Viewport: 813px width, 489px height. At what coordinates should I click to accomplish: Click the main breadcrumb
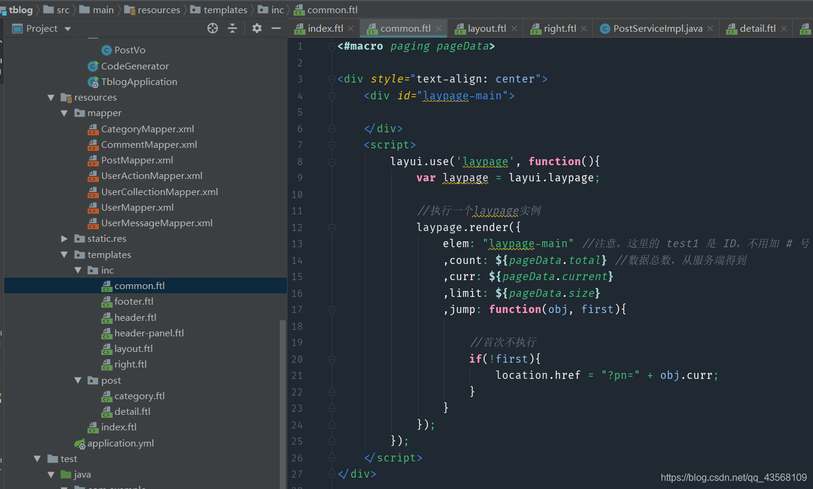pyautogui.click(x=96, y=10)
